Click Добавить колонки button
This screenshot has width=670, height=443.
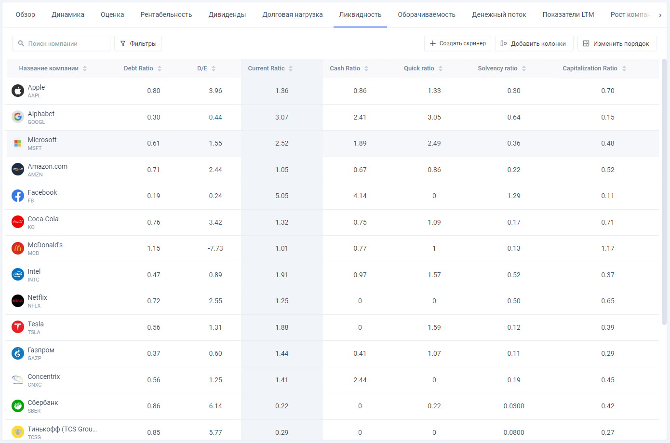pyautogui.click(x=534, y=43)
